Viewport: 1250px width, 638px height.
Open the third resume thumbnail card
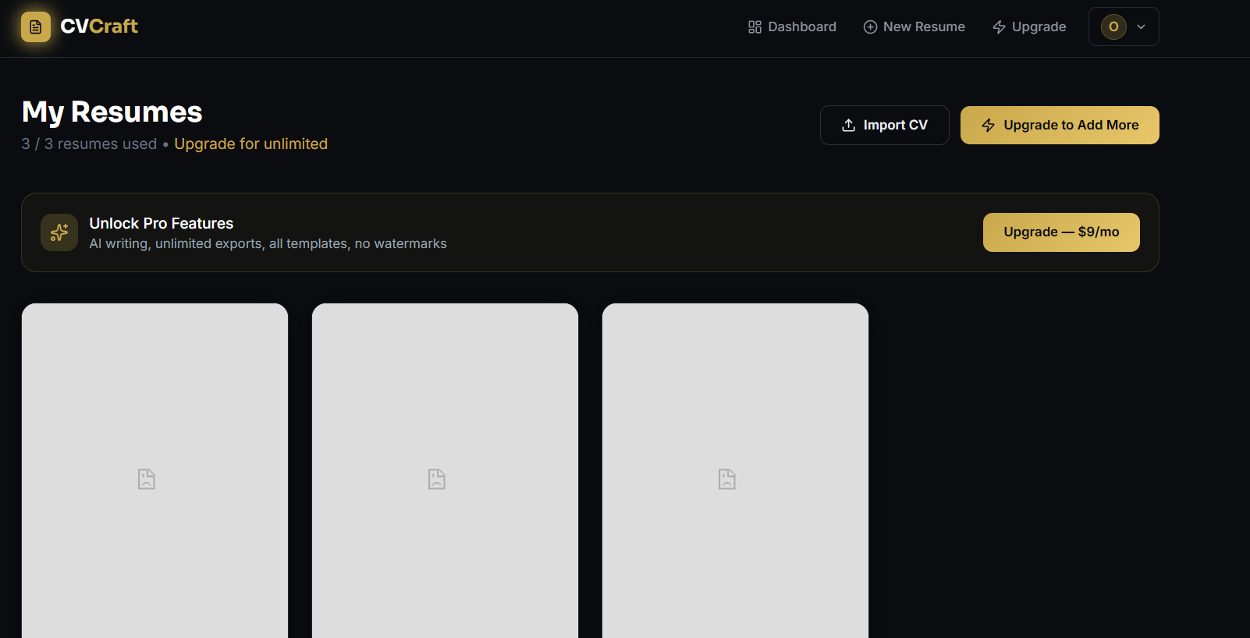[x=735, y=471]
